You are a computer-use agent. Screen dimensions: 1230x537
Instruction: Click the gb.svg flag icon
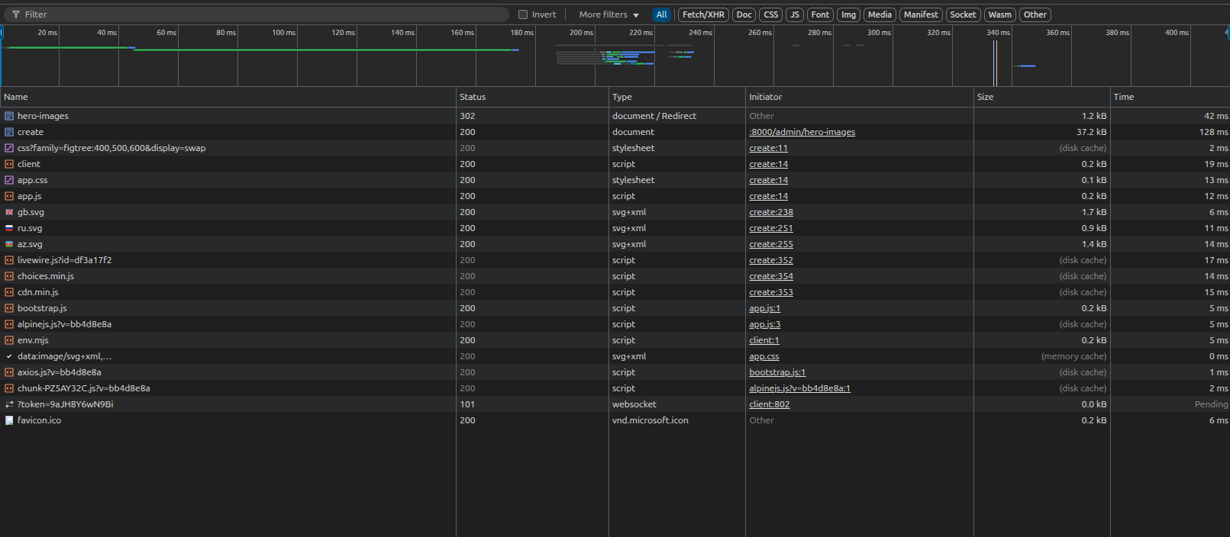tap(9, 212)
